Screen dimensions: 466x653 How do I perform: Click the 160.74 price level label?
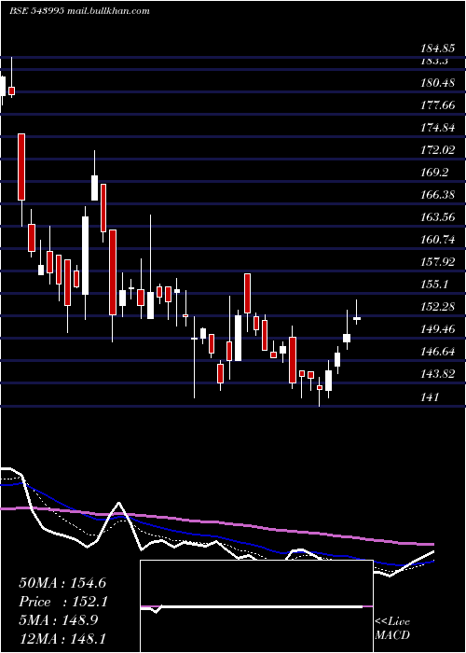click(437, 241)
